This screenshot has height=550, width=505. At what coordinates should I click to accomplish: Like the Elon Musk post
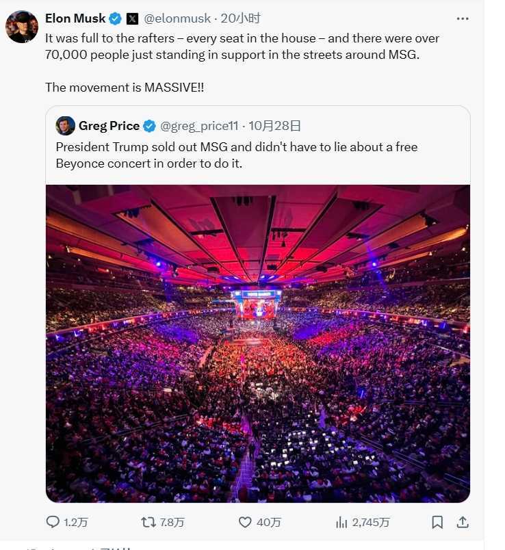(x=245, y=522)
